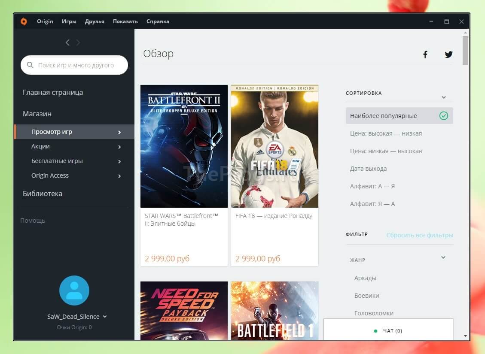Minimize the Origin window

tap(431, 21)
